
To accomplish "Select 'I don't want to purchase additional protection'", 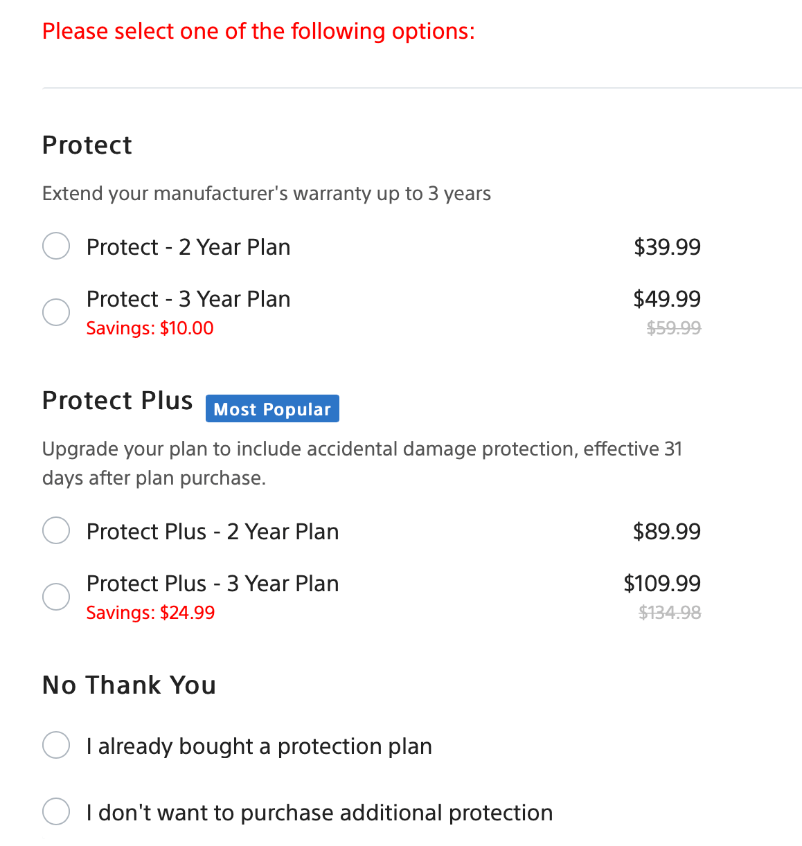I will click(x=56, y=811).
